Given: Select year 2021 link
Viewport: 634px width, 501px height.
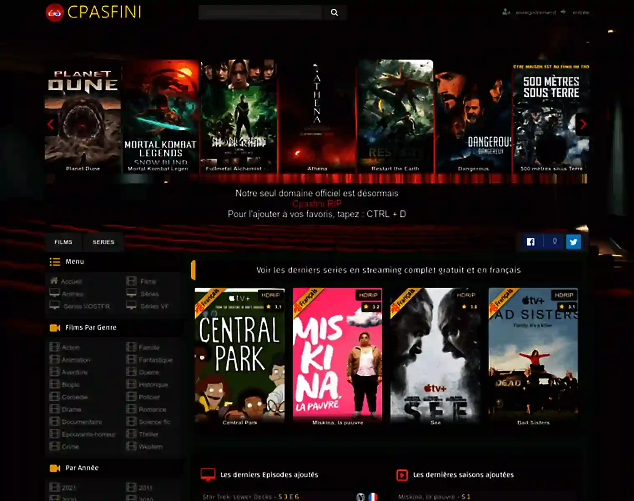Looking at the screenshot, I should 69,488.
